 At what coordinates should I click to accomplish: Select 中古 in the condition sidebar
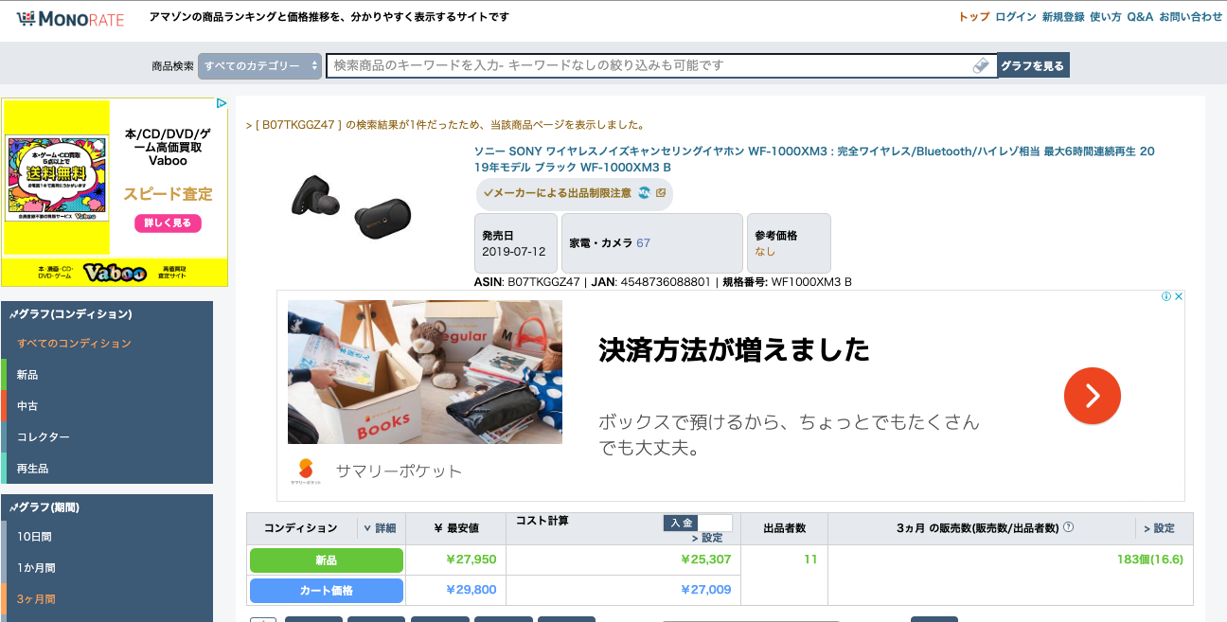[107, 406]
